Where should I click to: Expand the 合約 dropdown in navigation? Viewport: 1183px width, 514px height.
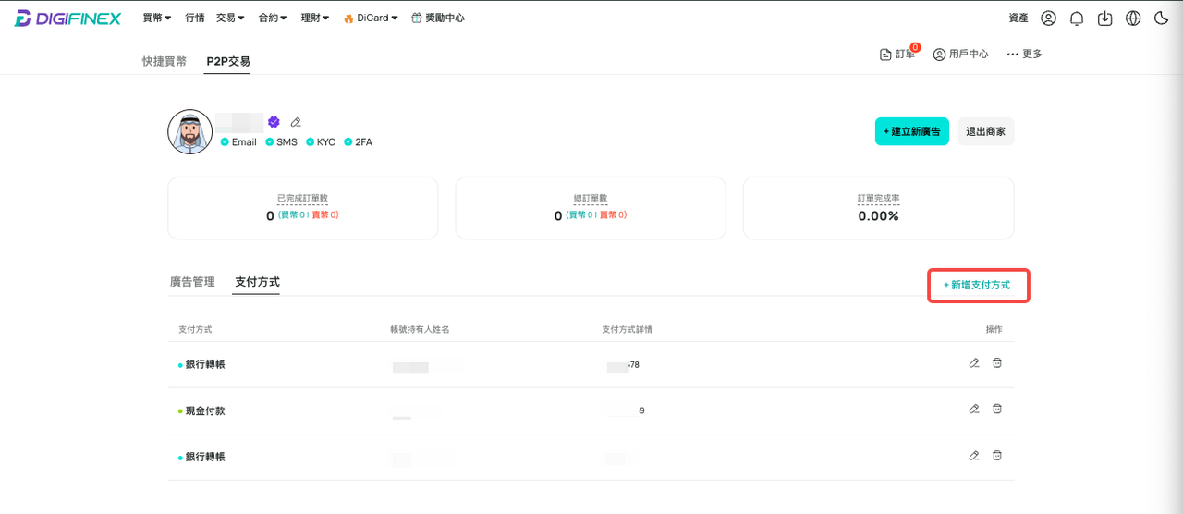click(x=273, y=18)
